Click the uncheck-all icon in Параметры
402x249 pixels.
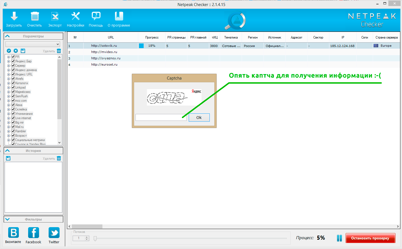[16, 51]
